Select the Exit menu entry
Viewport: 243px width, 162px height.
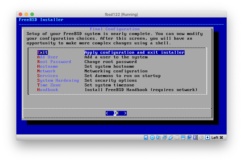coord(42,53)
